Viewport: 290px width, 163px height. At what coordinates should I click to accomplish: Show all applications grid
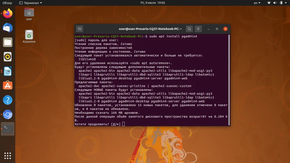[7, 155]
